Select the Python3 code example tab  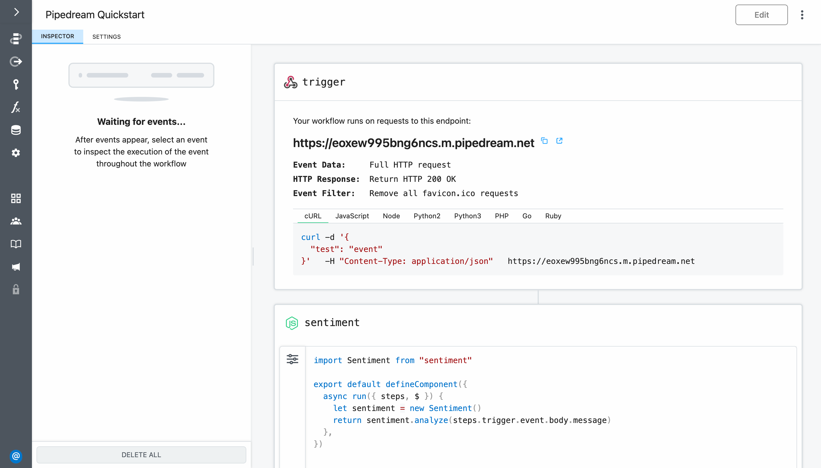pyautogui.click(x=468, y=216)
